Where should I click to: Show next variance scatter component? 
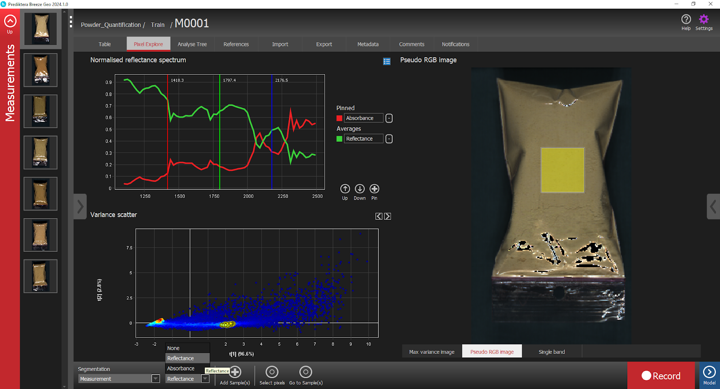click(387, 216)
